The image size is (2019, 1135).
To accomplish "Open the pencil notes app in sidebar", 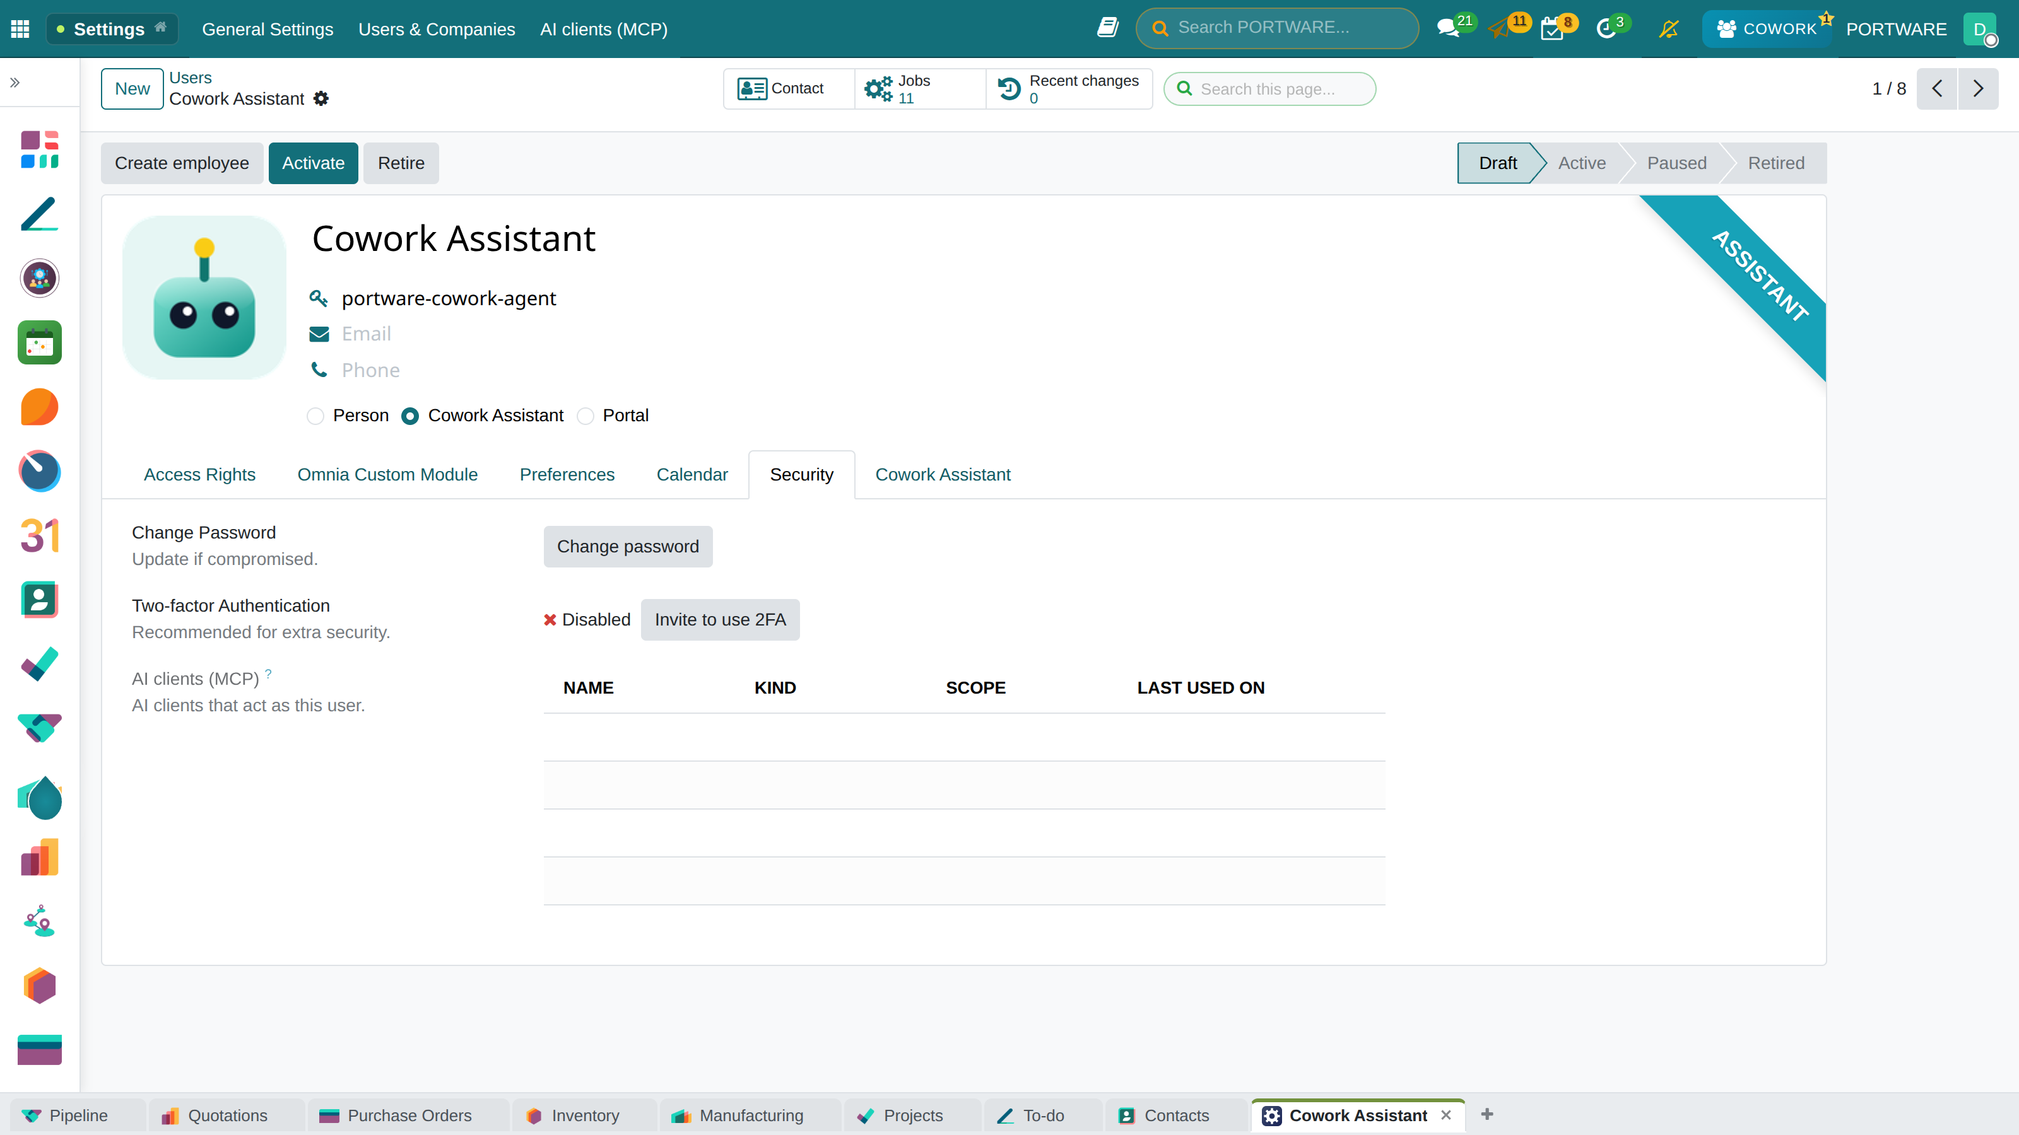I will 40,214.
